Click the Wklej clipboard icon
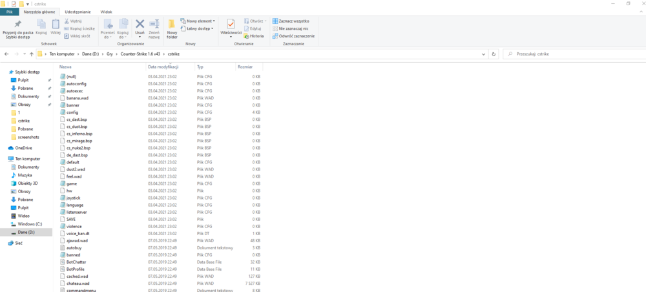646x292 pixels. pos(56,25)
